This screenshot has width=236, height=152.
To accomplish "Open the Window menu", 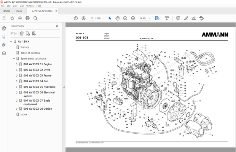I will pos(30,6).
